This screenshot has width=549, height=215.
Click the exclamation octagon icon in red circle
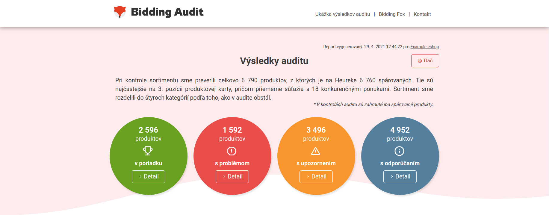click(232, 151)
